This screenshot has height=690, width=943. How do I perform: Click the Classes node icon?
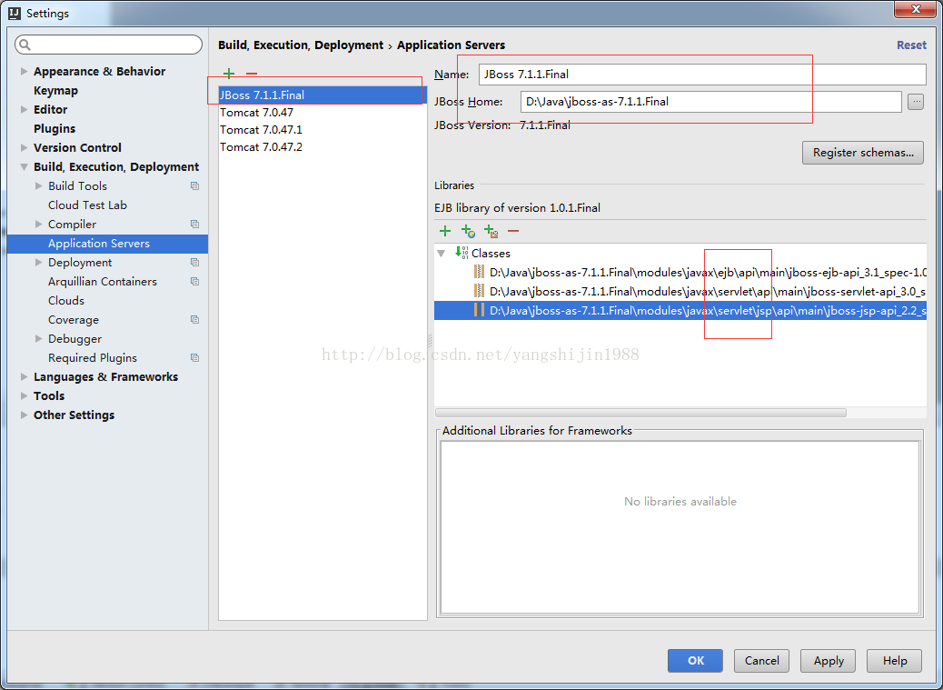point(462,253)
